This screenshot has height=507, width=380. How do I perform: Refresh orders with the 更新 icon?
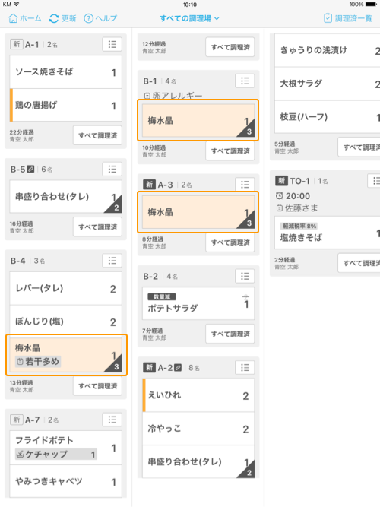[x=54, y=18]
